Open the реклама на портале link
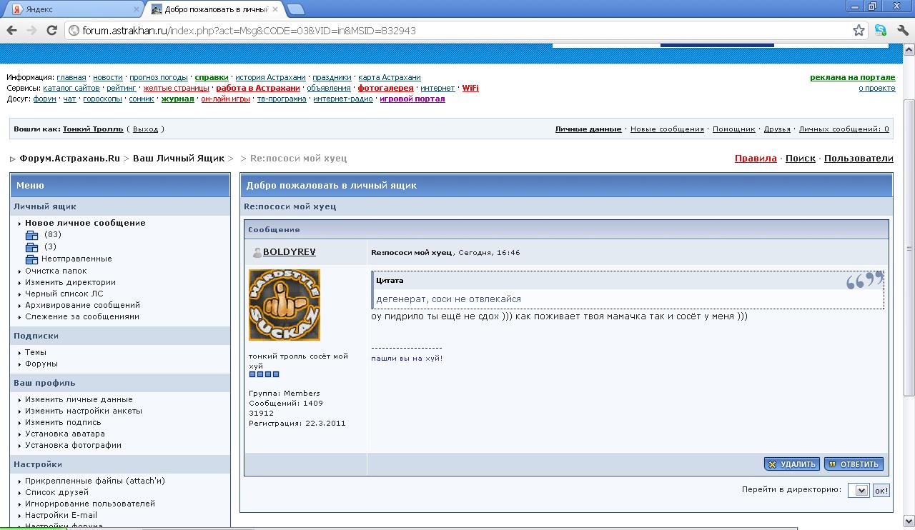The image size is (915, 530). pyautogui.click(x=853, y=77)
